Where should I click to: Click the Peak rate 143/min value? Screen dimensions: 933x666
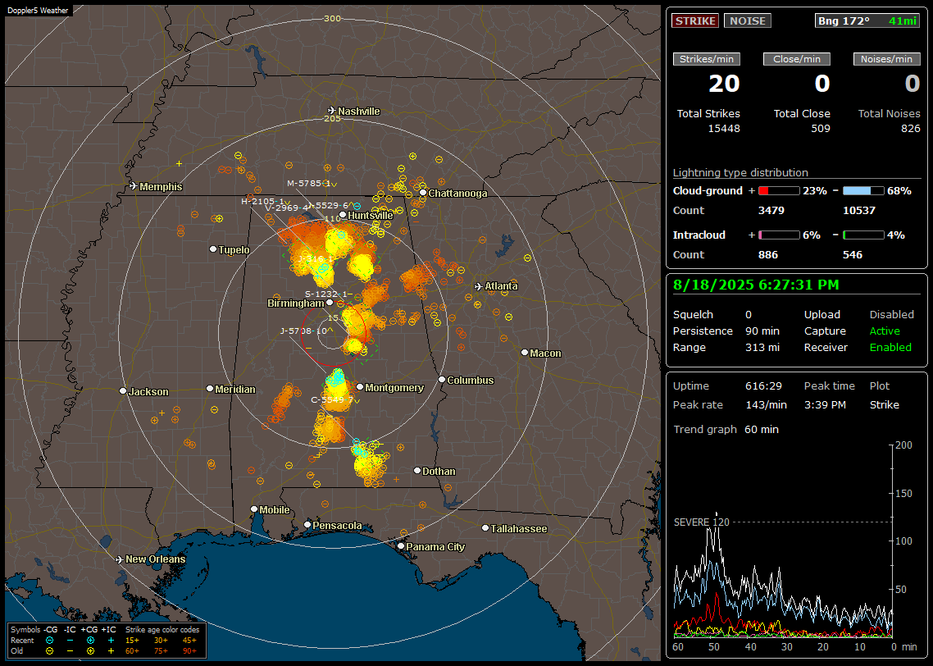767,404
